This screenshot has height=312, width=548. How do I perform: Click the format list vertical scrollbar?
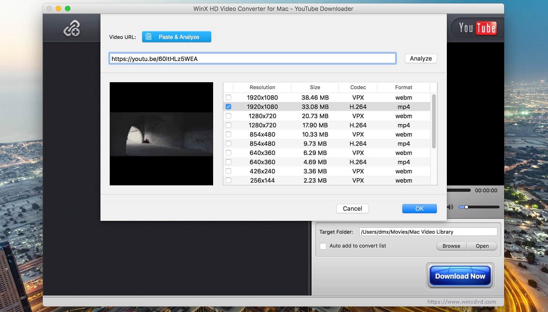pyautogui.click(x=434, y=121)
